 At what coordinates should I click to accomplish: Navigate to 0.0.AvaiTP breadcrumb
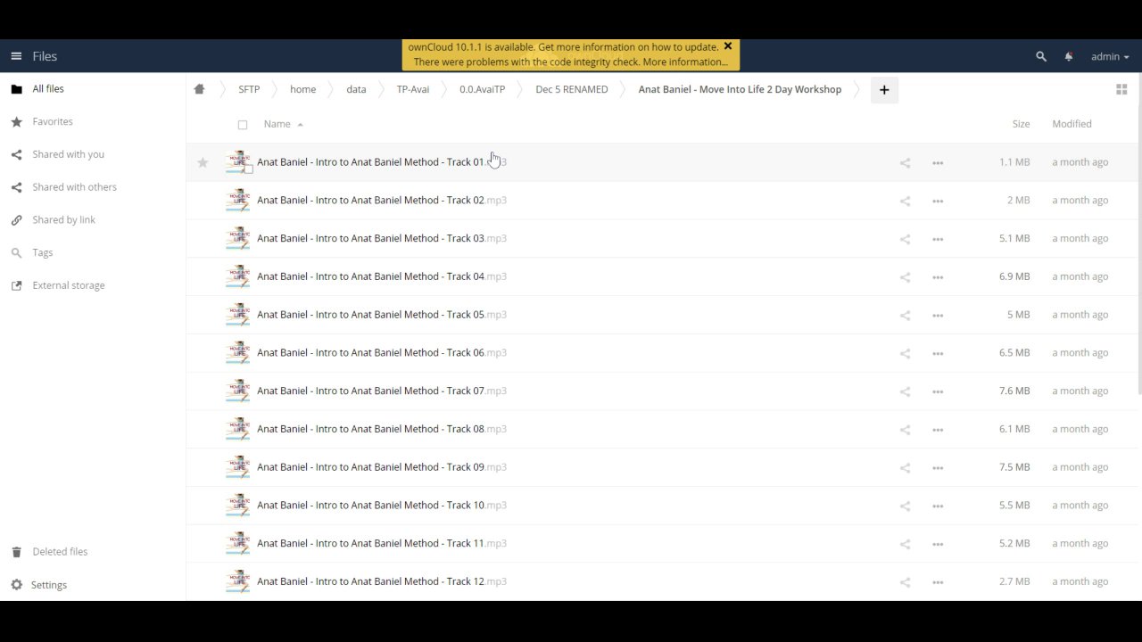(x=482, y=89)
